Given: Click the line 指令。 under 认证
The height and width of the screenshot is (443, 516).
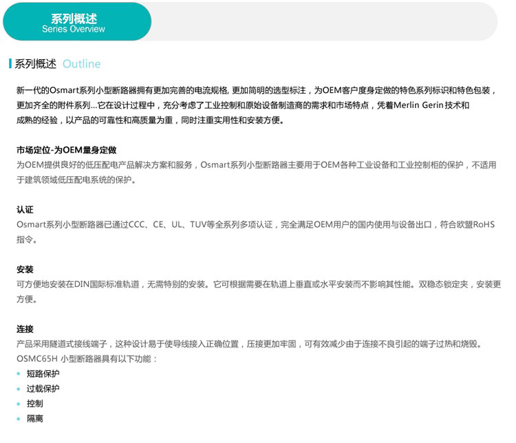Looking at the screenshot, I should pyautogui.click(x=27, y=239).
